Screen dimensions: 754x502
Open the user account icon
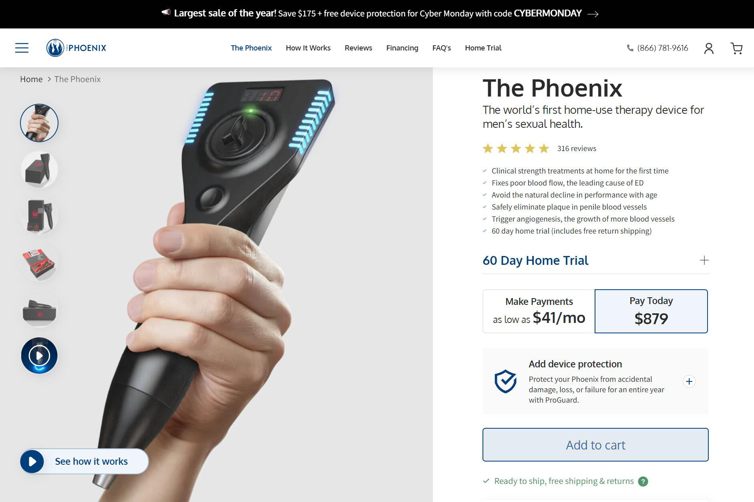coord(709,48)
